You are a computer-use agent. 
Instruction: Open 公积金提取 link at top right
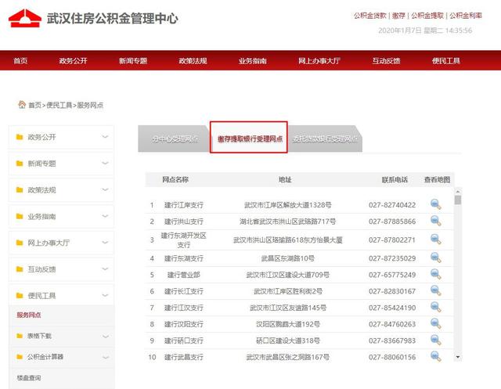(x=427, y=16)
